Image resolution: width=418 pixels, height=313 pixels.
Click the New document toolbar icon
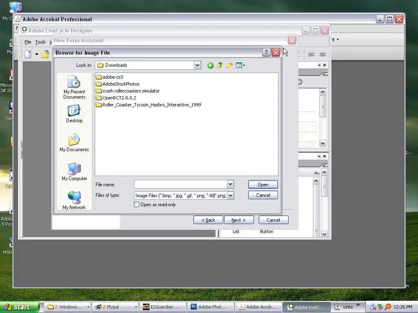(x=28, y=54)
